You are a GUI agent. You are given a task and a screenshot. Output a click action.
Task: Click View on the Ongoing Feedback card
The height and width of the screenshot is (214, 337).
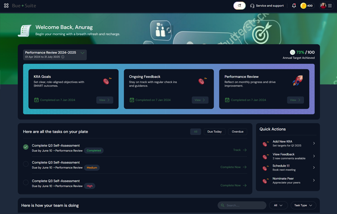[x=200, y=100]
